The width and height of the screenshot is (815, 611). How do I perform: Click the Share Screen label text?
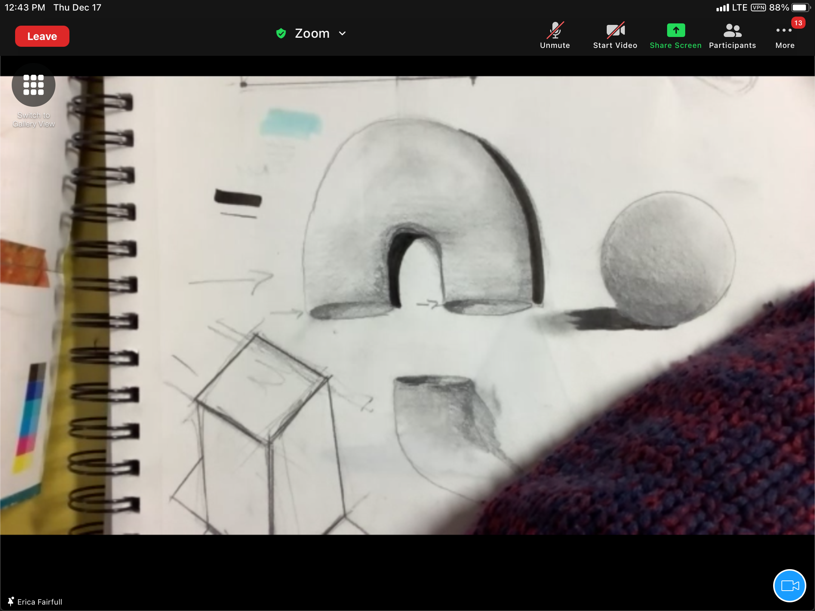tap(675, 45)
